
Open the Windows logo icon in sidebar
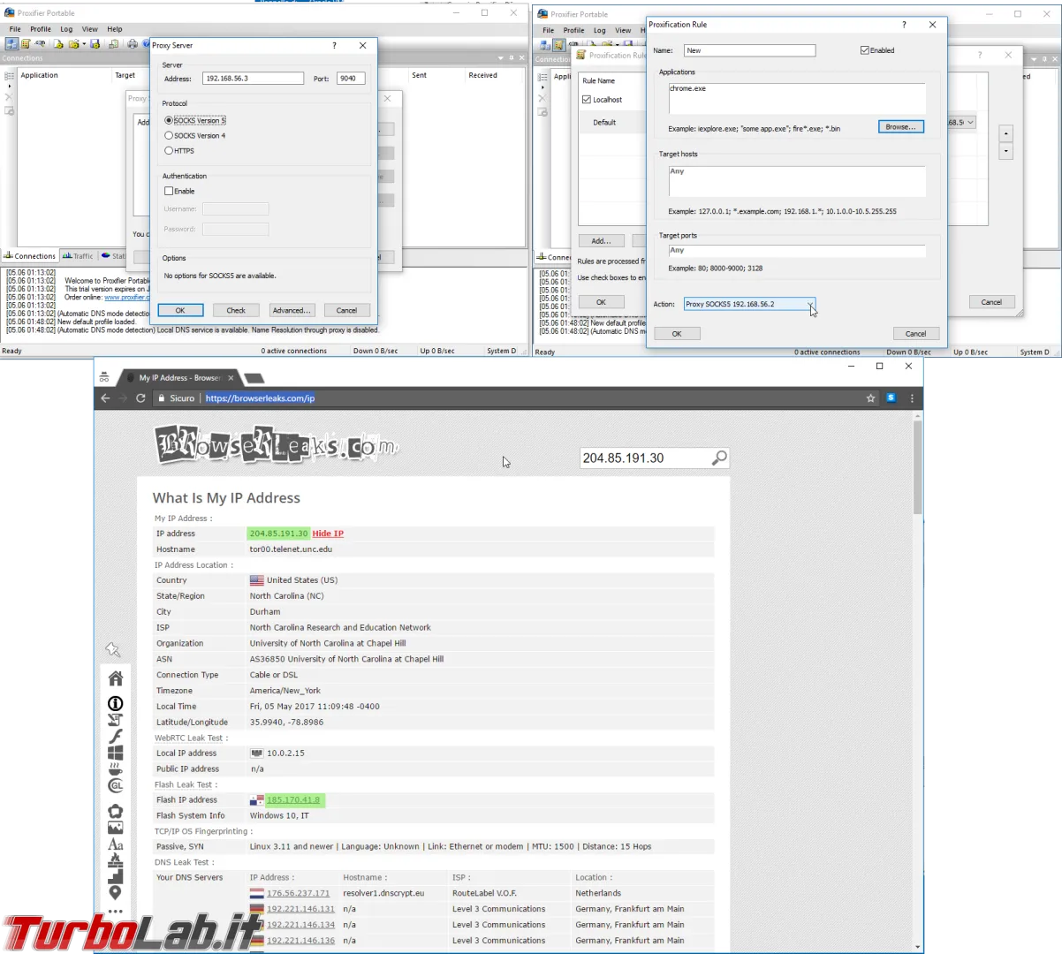[x=115, y=753]
